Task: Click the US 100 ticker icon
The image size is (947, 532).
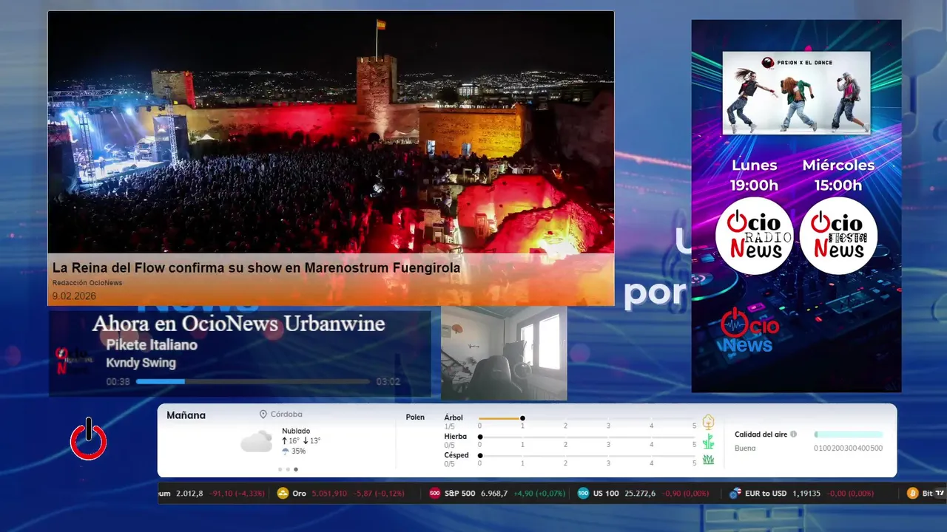Action: pyautogui.click(x=583, y=493)
